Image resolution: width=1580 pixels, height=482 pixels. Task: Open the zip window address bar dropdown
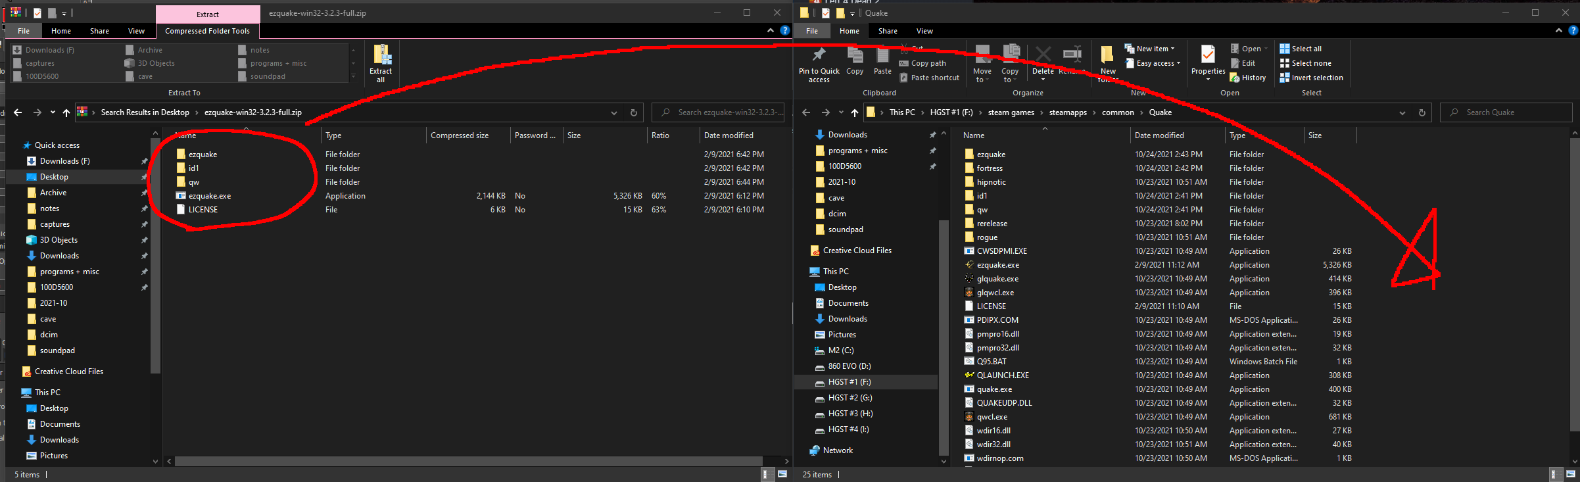pyautogui.click(x=614, y=112)
